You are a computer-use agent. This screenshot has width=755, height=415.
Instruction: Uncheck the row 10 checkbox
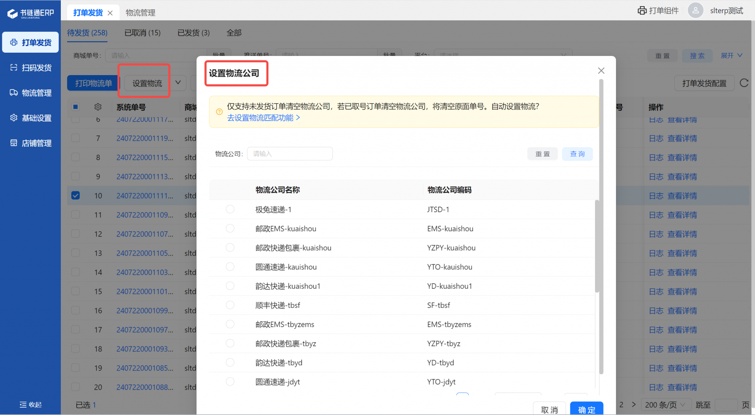click(76, 196)
